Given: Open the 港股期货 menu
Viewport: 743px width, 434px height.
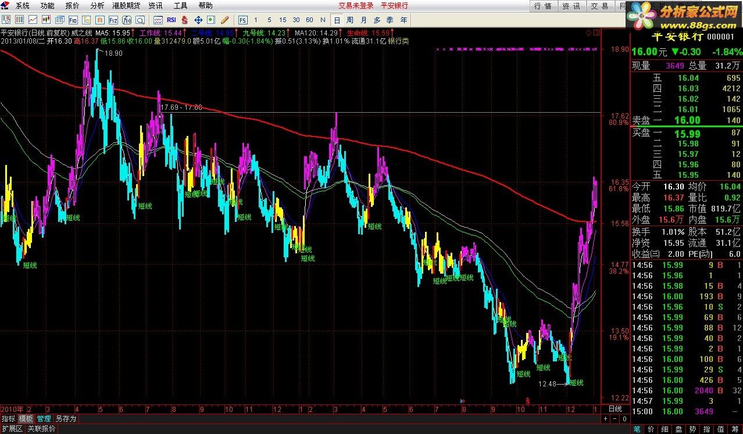Looking at the screenshot, I should pyautogui.click(x=126, y=5).
